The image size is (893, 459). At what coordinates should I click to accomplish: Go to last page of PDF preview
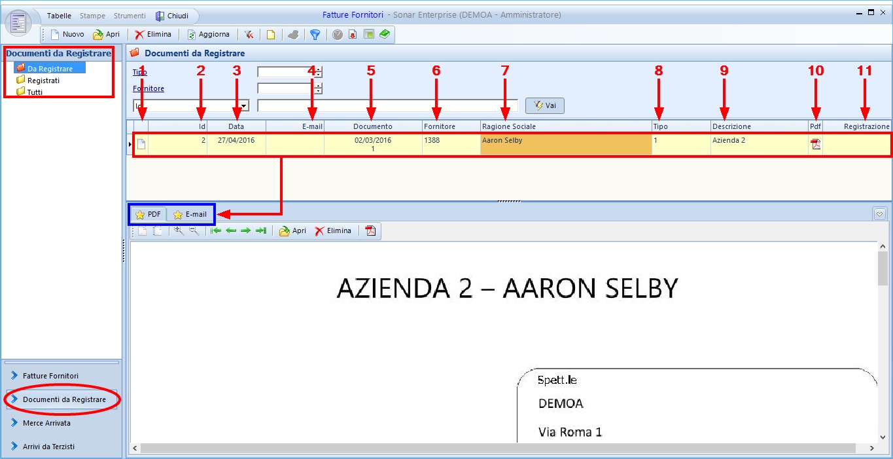pyautogui.click(x=260, y=231)
